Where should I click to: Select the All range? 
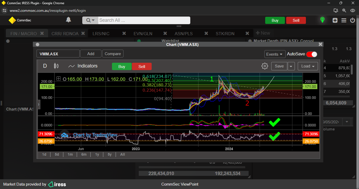click(x=122, y=154)
